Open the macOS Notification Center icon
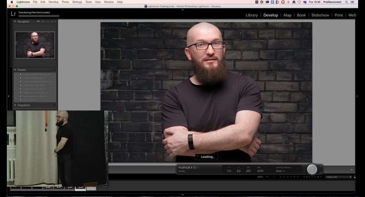Viewport: 365px width, 197px height. [x=352, y=2]
